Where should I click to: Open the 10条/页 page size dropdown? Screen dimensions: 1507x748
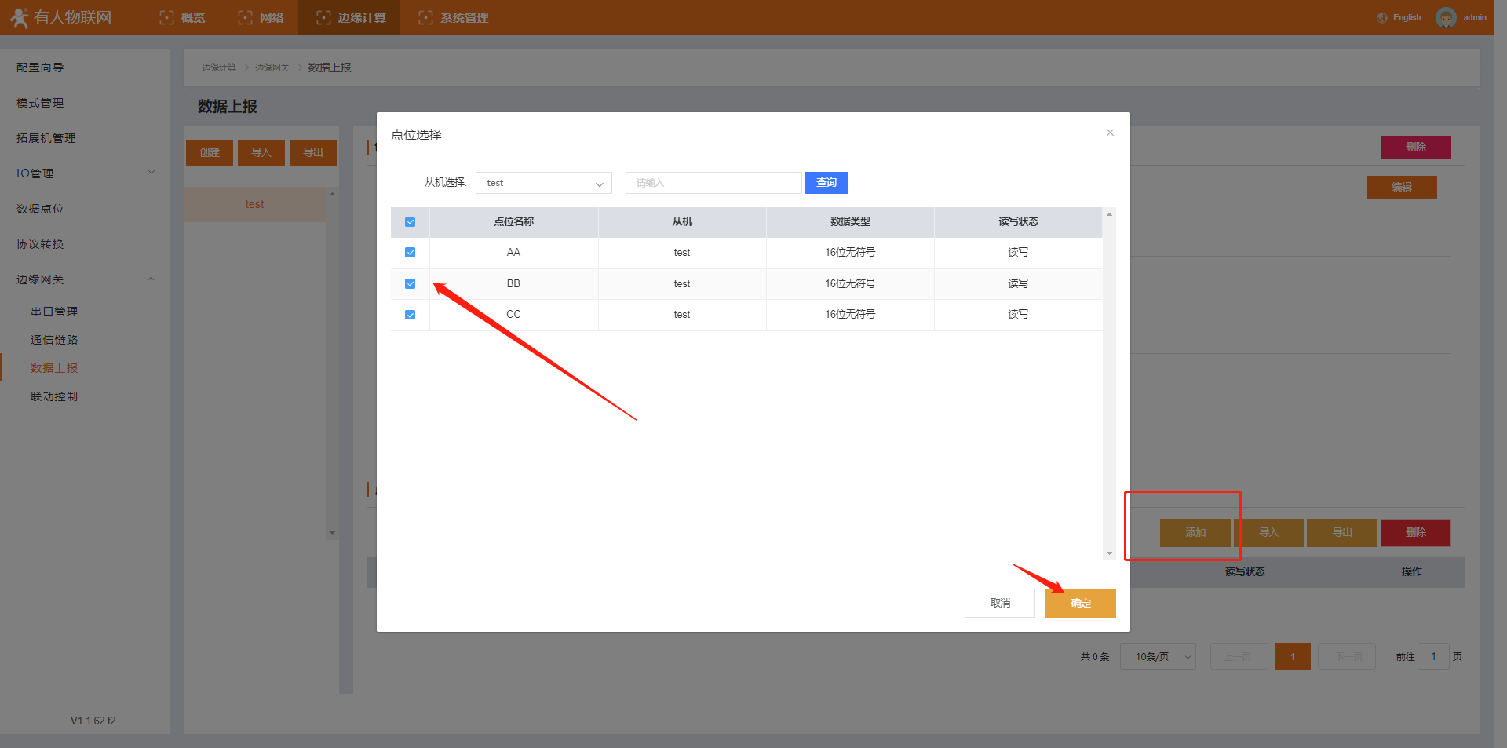tap(1157, 656)
